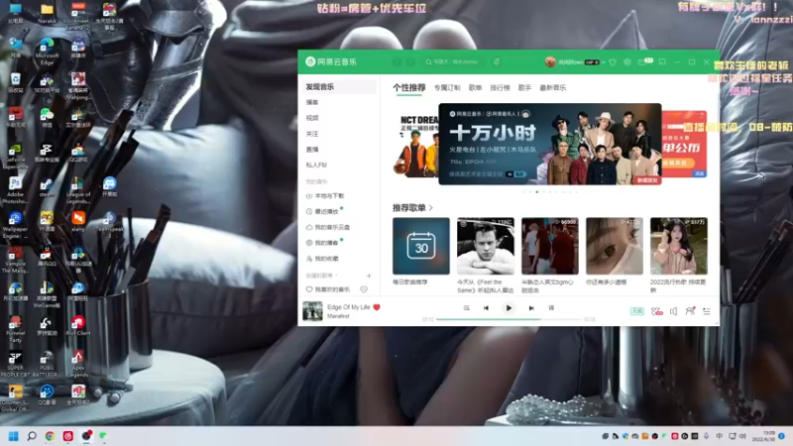Open the sound effects icon in player bar
The height and width of the screenshot is (446, 793).
pyautogui.click(x=656, y=311)
